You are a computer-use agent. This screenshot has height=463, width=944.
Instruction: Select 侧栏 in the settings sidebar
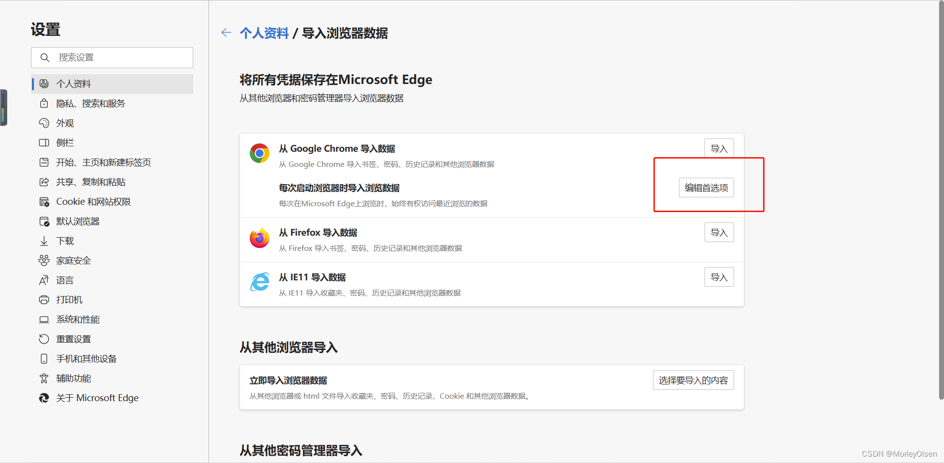tap(112, 142)
